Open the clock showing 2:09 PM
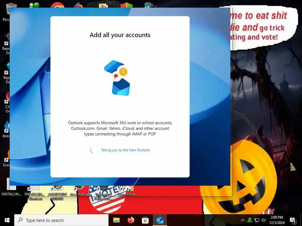Viewport: 302px width, 226px height. (x=277, y=220)
